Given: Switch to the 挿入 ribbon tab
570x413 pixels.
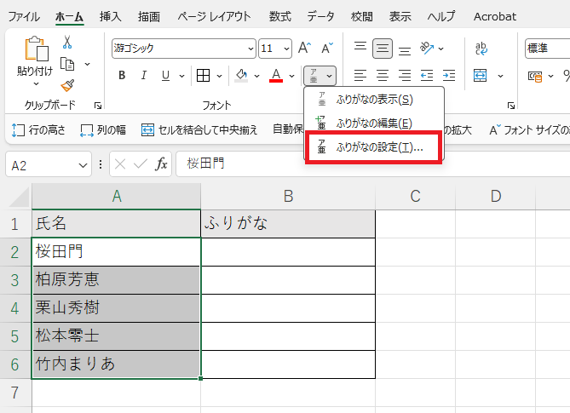Looking at the screenshot, I should (110, 16).
